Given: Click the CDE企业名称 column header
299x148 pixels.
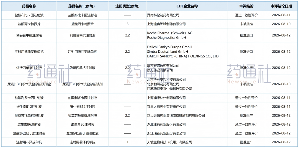Looking at the screenshot, I should [187, 6].
